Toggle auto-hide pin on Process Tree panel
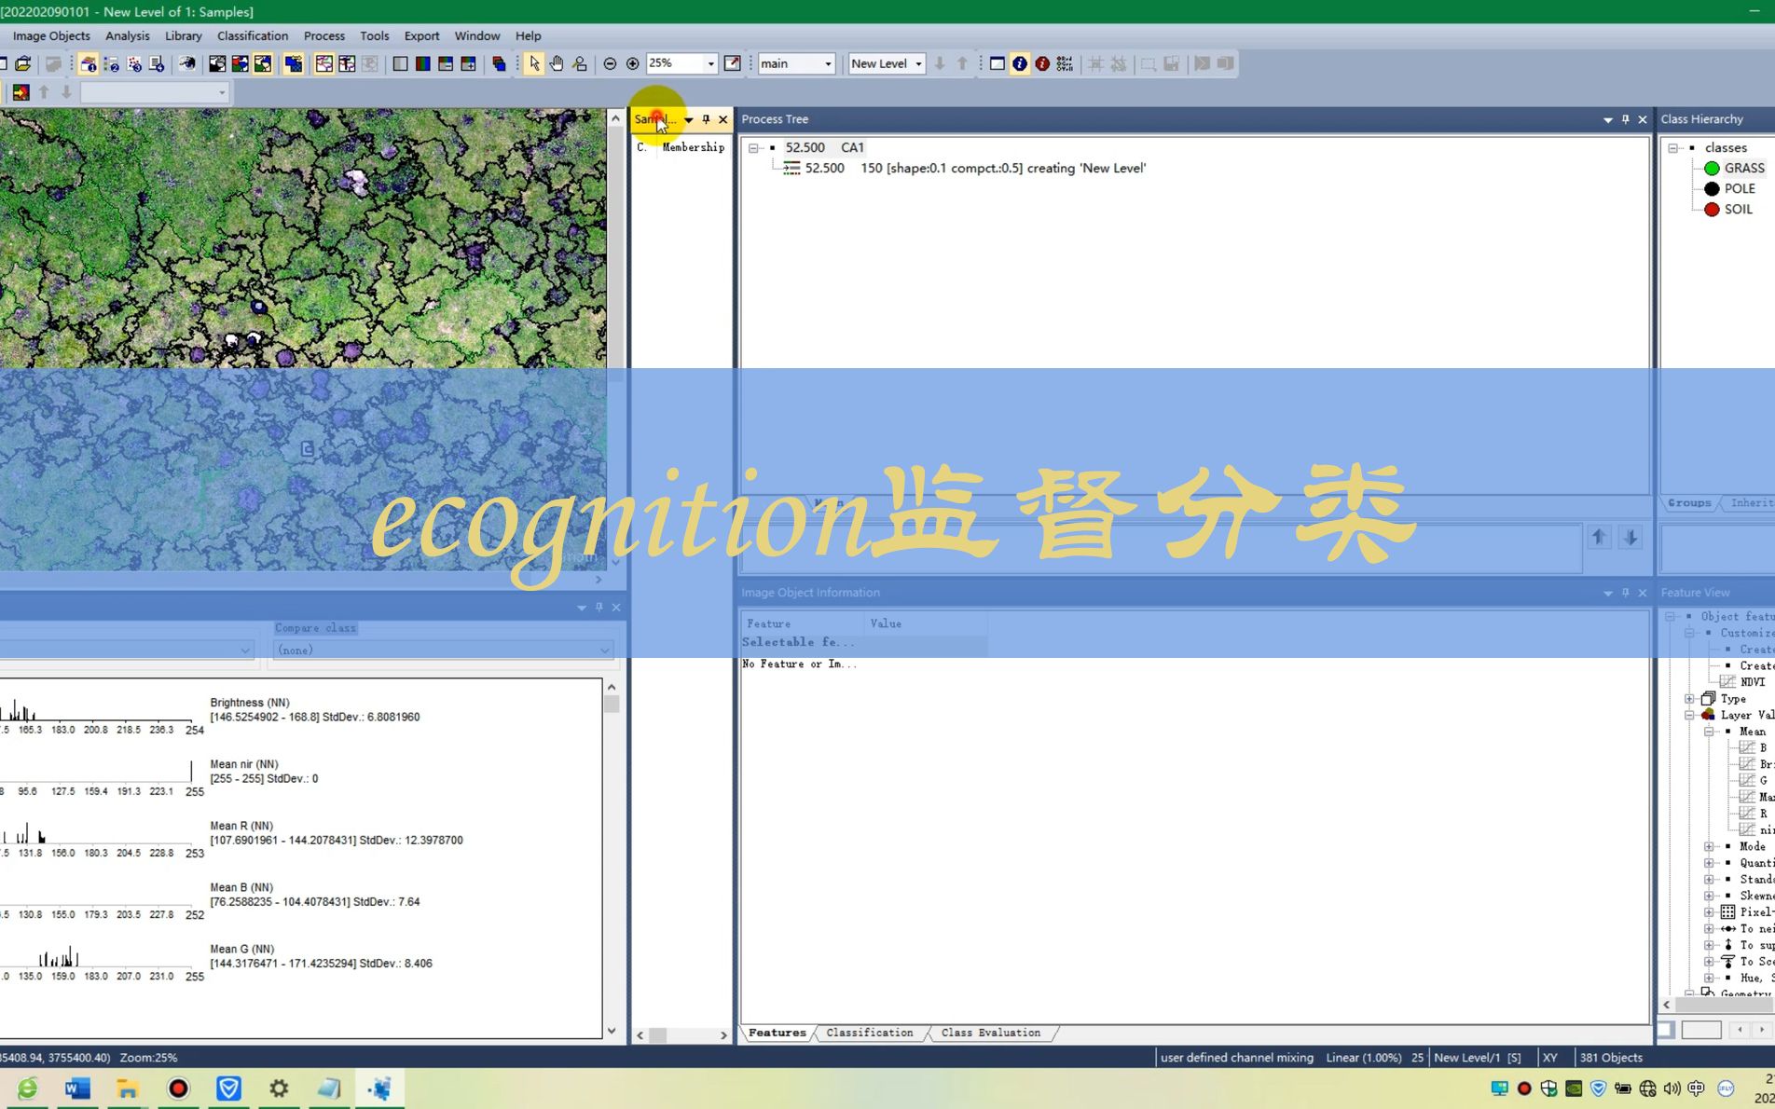The height and width of the screenshot is (1109, 1775). pos(1625,119)
